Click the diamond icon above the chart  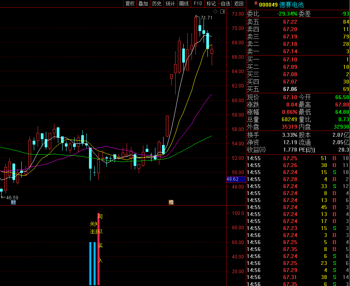click(216, 11)
